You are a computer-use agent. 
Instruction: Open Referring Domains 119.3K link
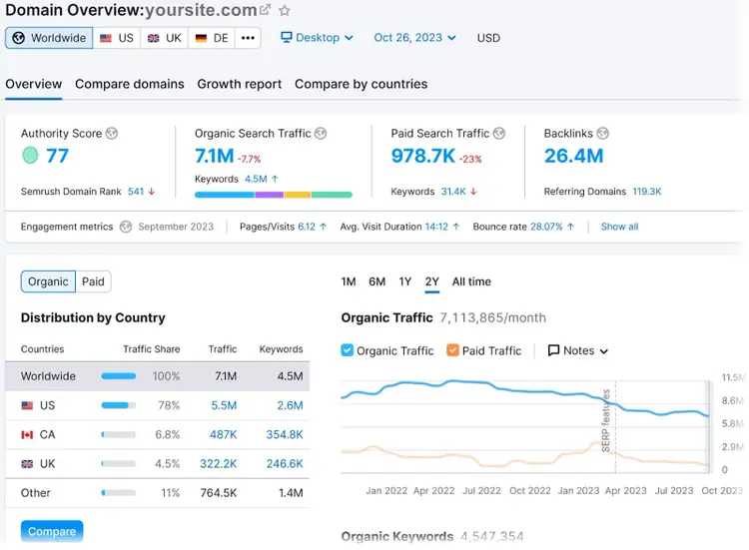tap(647, 192)
